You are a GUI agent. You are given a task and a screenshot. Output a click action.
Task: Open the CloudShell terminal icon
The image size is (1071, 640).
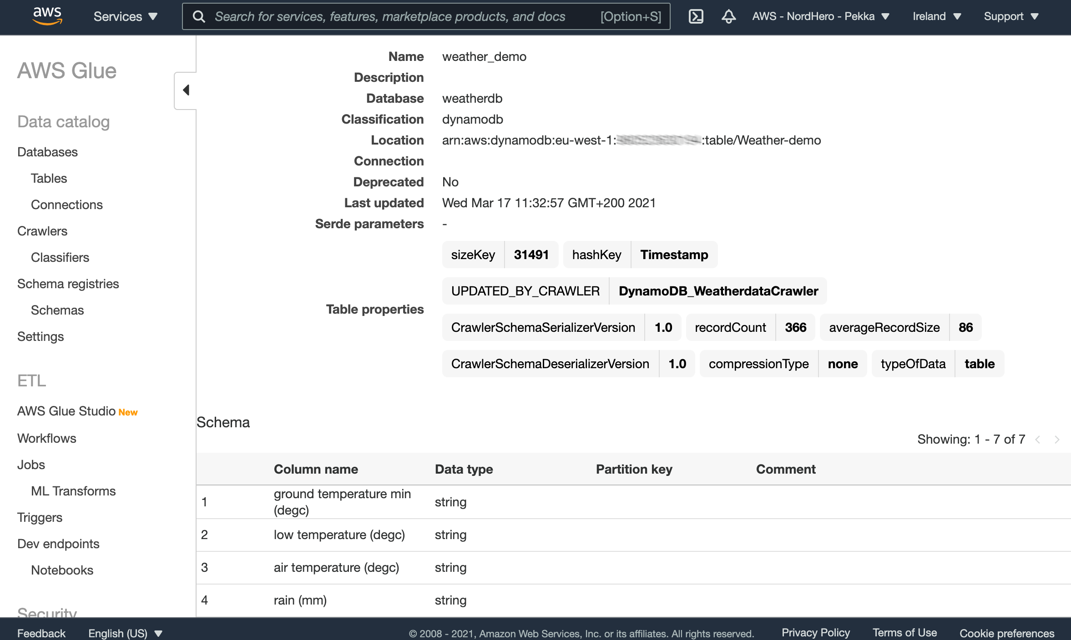pos(694,16)
